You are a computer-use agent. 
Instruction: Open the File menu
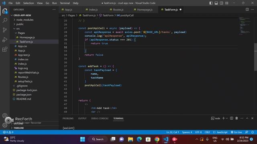(10, 3)
